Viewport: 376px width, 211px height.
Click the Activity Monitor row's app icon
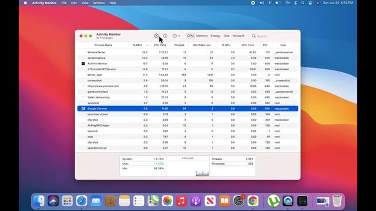click(x=83, y=63)
